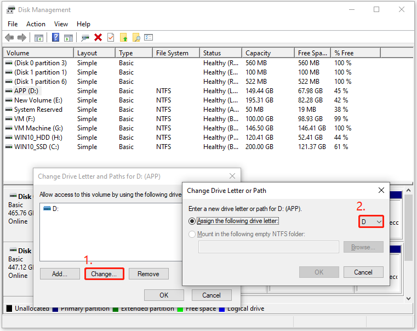Open the File menu
The height and width of the screenshot is (331, 417).
13,24
